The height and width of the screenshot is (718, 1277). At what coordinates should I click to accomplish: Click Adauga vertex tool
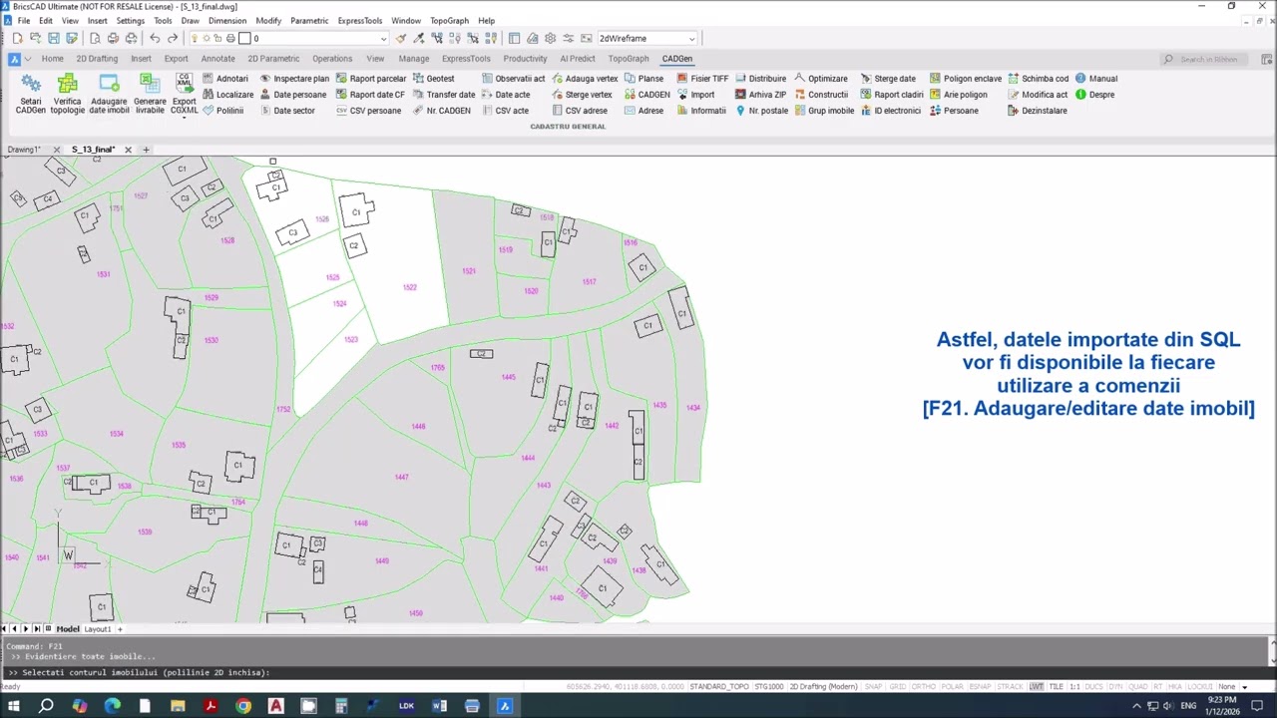pyautogui.click(x=585, y=79)
